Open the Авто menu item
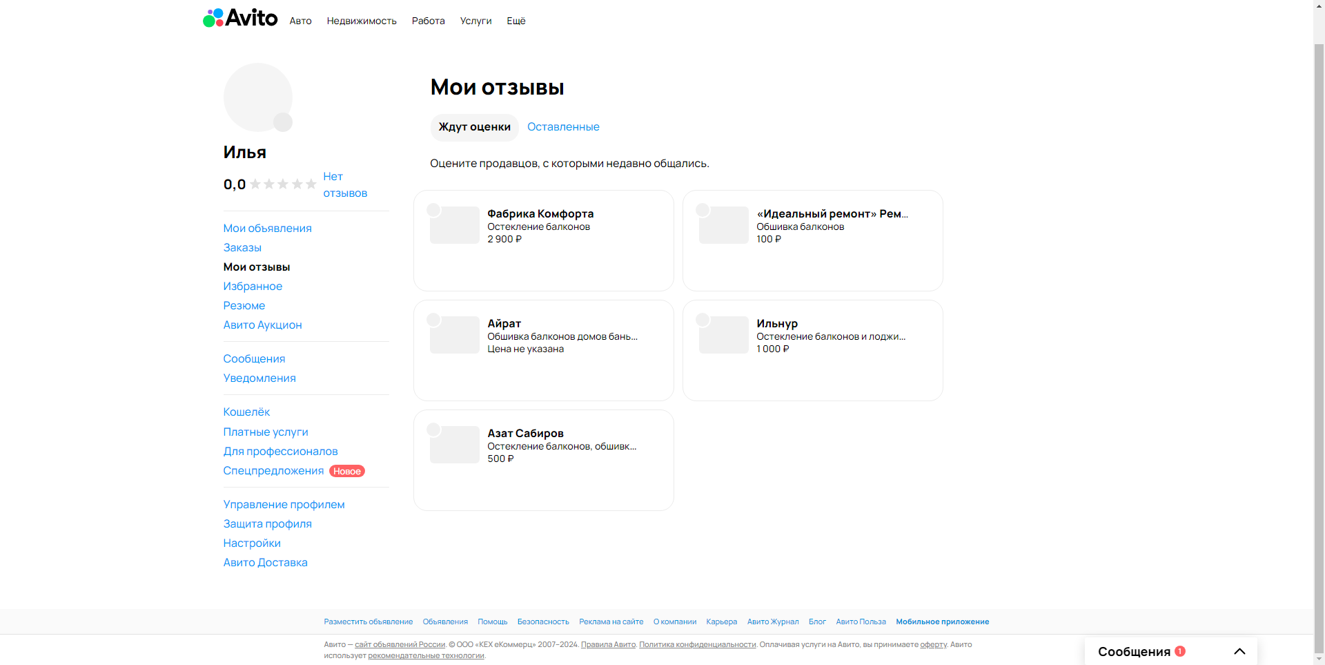 tap(300, 21)
